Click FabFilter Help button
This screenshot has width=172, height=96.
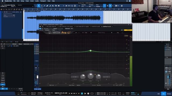coord(118,33)
